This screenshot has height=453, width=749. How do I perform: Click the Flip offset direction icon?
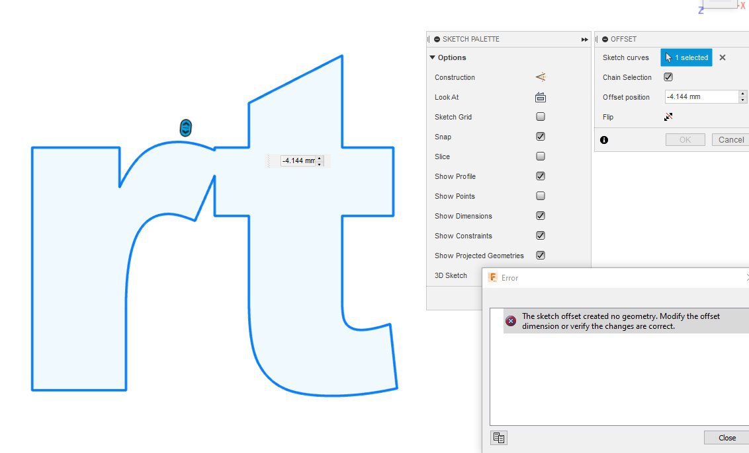[668, 117]
